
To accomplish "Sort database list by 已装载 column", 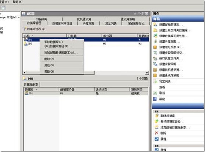I will click(84, 36).
